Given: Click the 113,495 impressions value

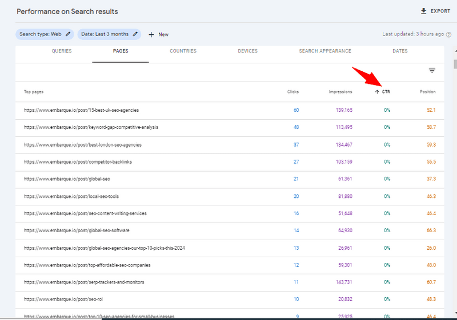Looking at the screenshot, I should (x=344, y=127).
